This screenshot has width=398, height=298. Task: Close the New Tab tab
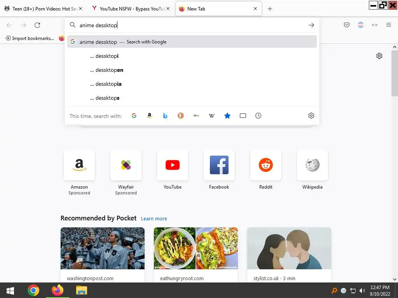click(255, 9)
